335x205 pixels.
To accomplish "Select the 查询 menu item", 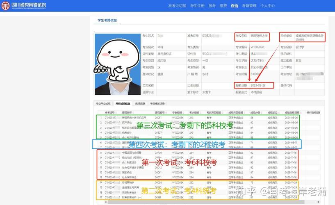I will 235,6.
